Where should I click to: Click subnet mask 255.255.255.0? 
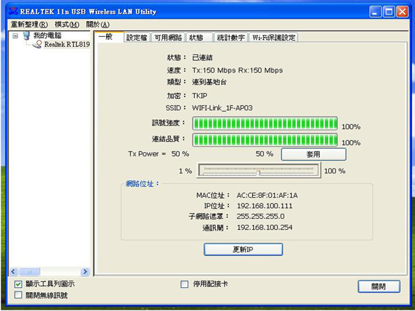pyautogui.click(x=261, y=216)
